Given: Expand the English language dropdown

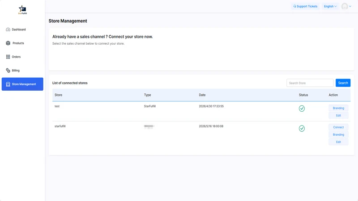Looking at the screenshot, I should click(x=330, y=6).
